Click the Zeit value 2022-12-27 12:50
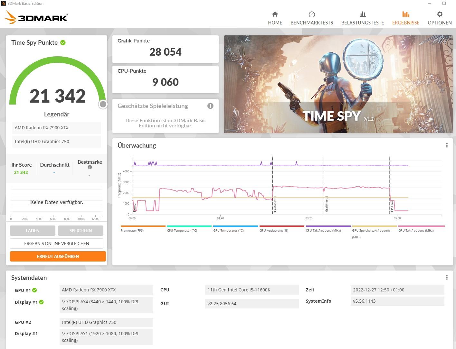The height and width of the screenshot is (349, 456). pyautogui.click(x=397, y=290)
